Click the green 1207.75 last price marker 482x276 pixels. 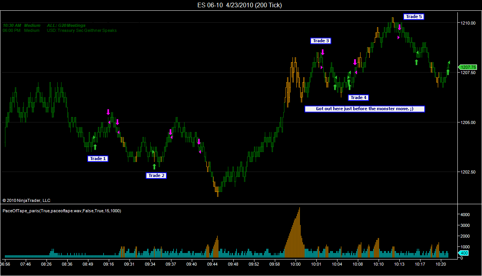[467, 67]
